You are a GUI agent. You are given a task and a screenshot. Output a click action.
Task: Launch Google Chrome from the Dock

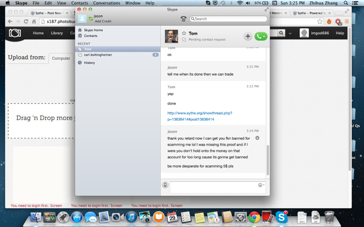tap(254, 217)
